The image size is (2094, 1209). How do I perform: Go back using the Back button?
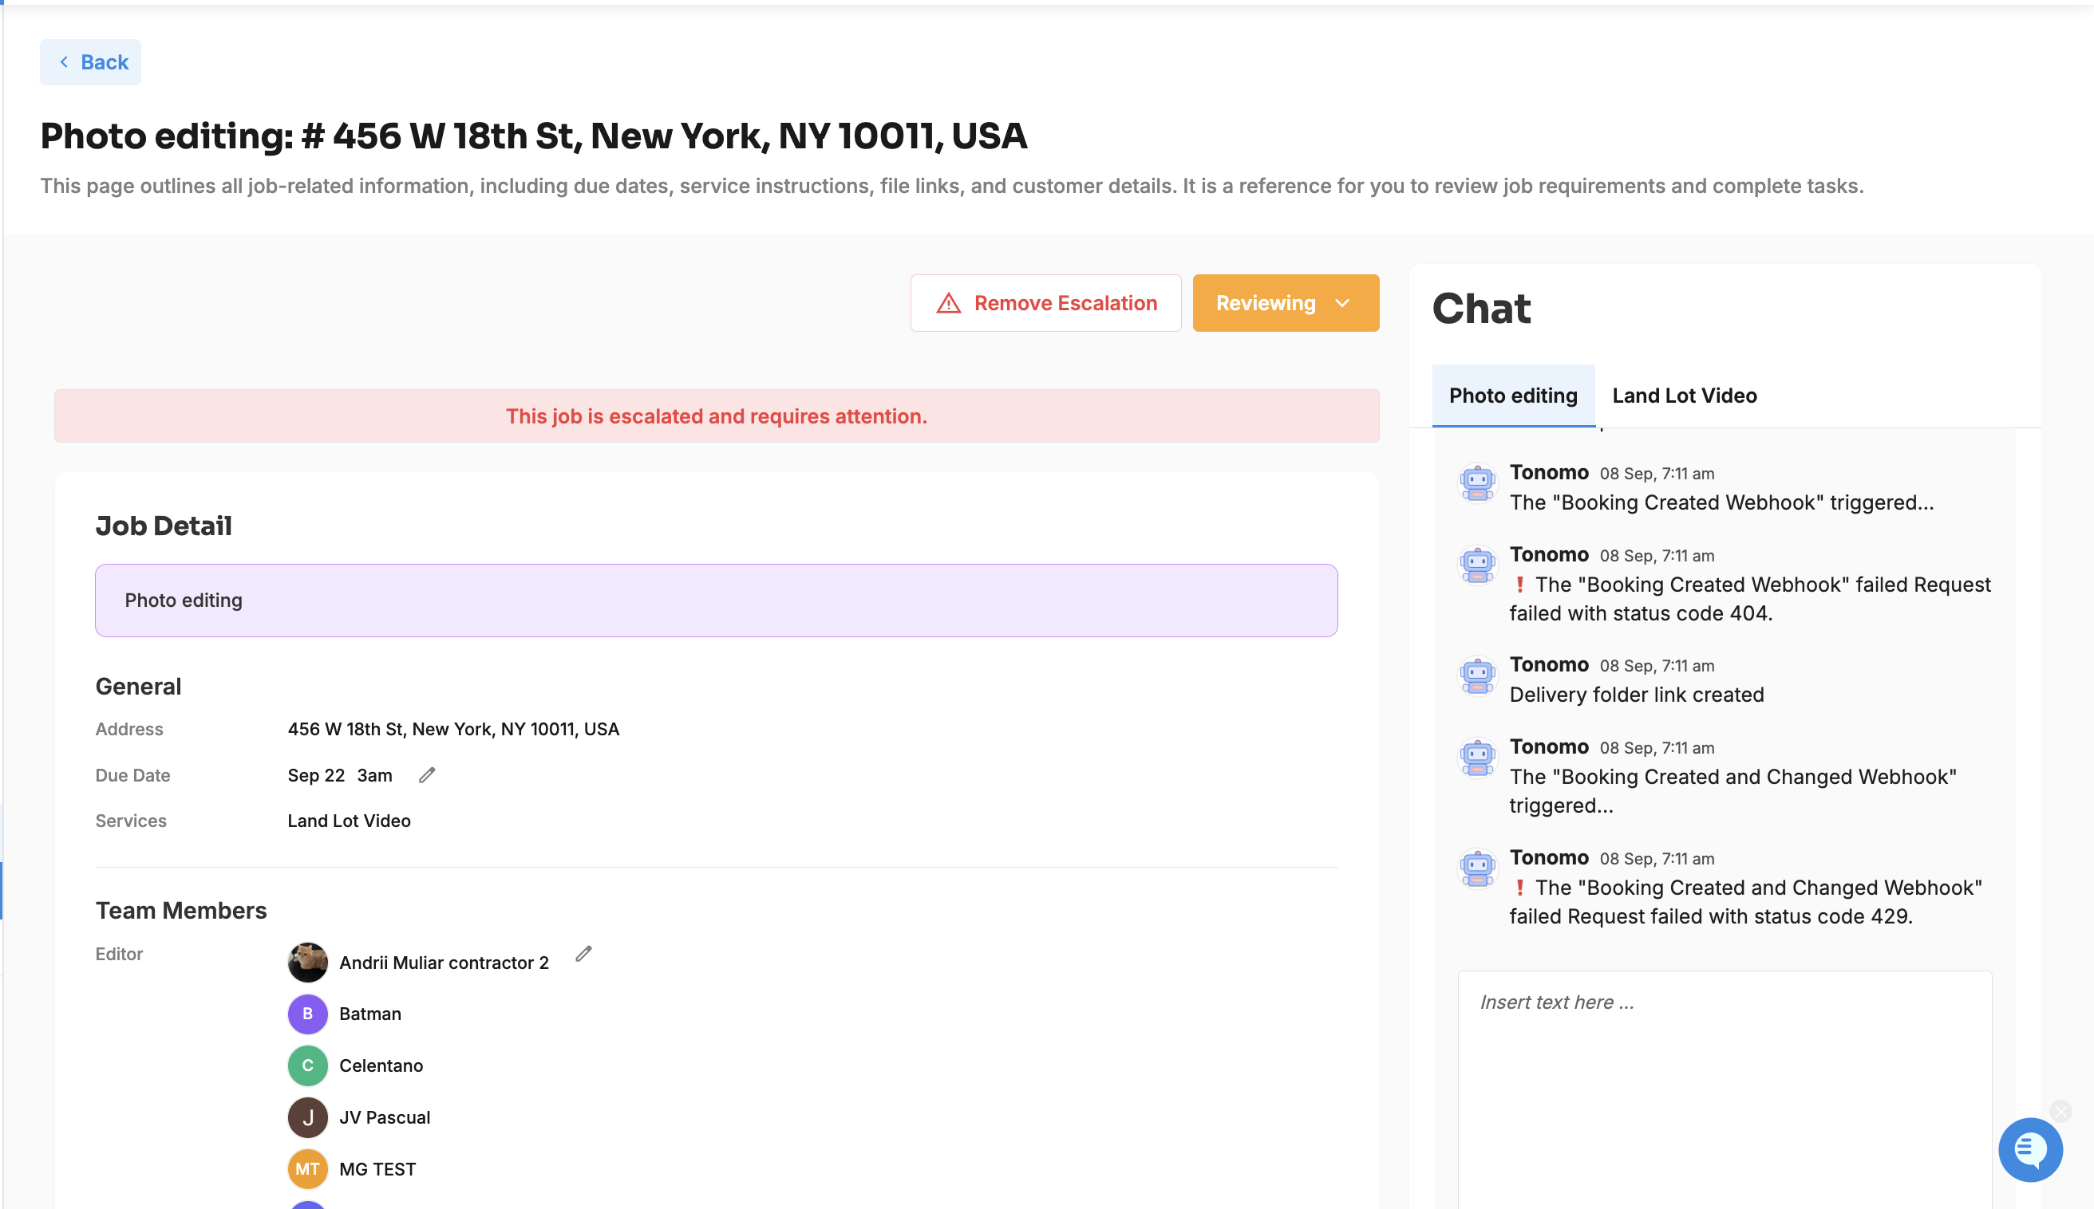coord(90,62)
